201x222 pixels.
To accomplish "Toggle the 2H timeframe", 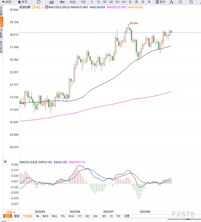I will click(117, 2).
